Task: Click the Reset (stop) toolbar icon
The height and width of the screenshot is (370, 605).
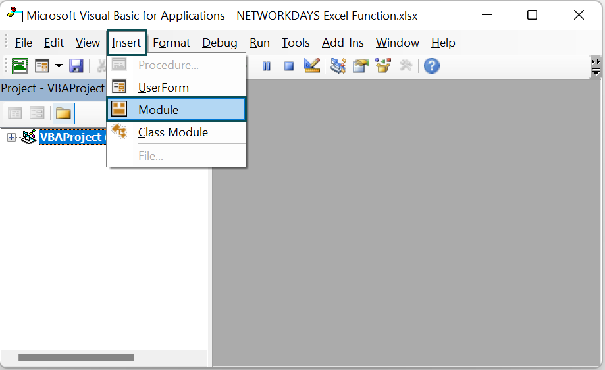Action: coord(288,66)
